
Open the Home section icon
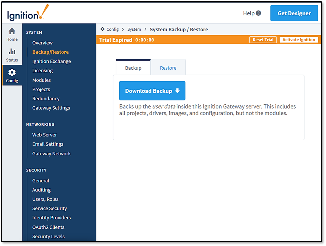coord(12,31)
